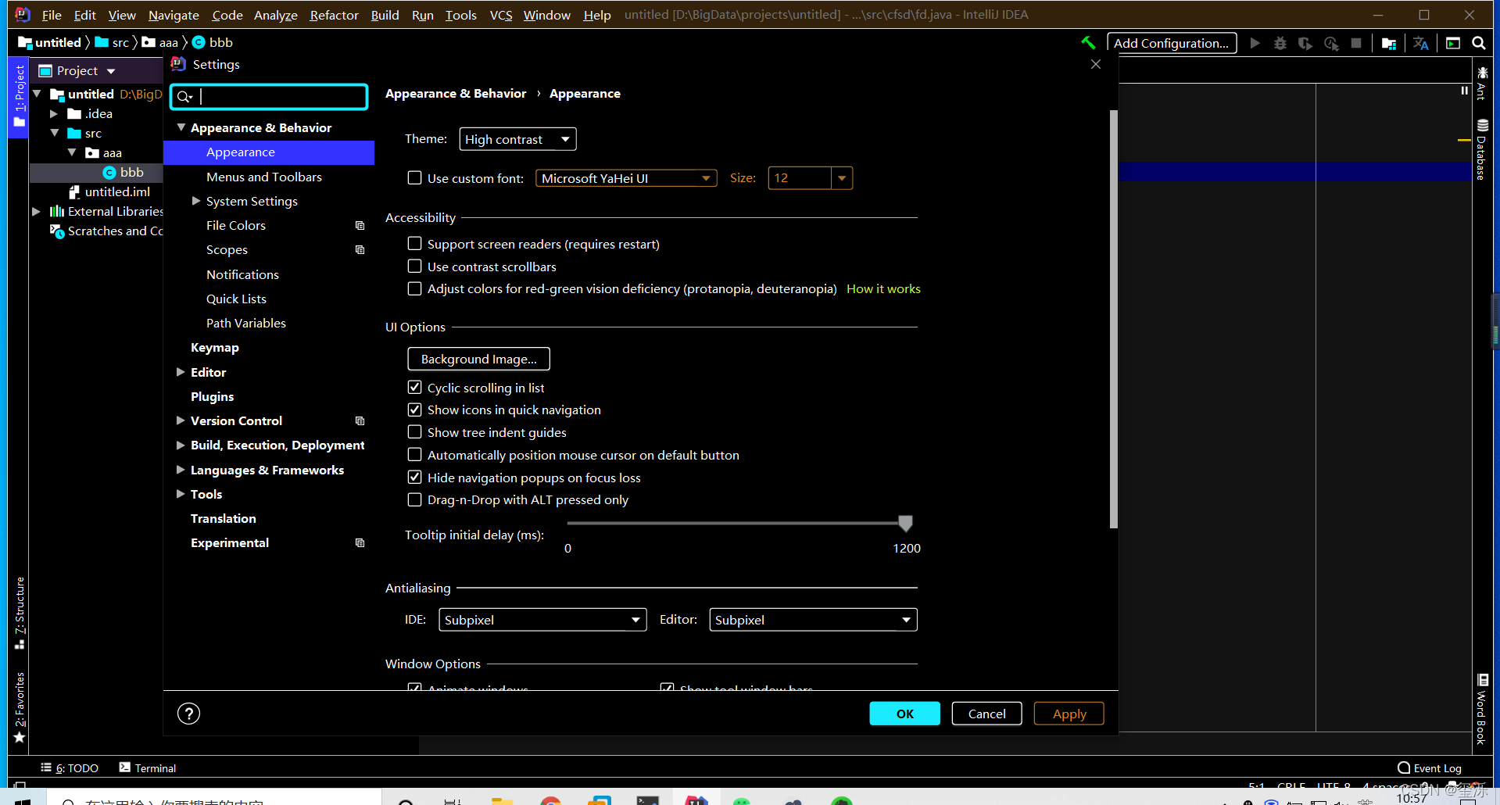The image size is (1500, 805).
Task: Open the IDE antialiasing dropdown
Action: [x=542, y=620]
